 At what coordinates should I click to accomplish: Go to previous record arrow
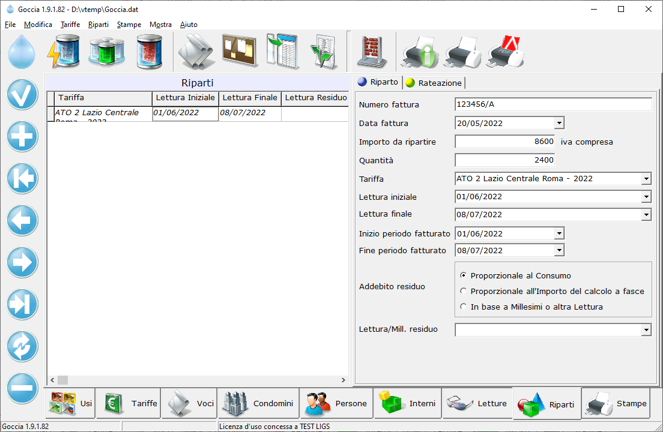pos(22,220)
